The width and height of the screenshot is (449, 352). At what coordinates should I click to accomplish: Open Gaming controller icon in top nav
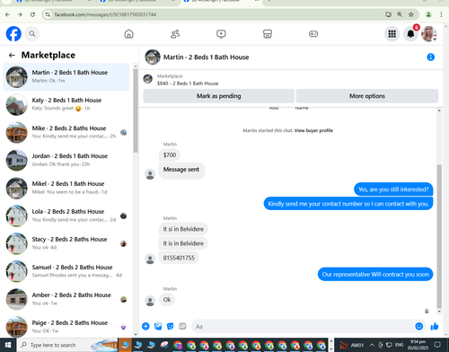tap(313, 34)
